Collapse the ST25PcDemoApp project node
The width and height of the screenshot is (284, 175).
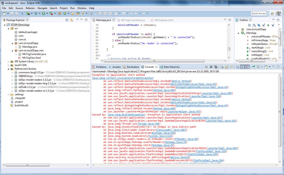pos(5,25)
